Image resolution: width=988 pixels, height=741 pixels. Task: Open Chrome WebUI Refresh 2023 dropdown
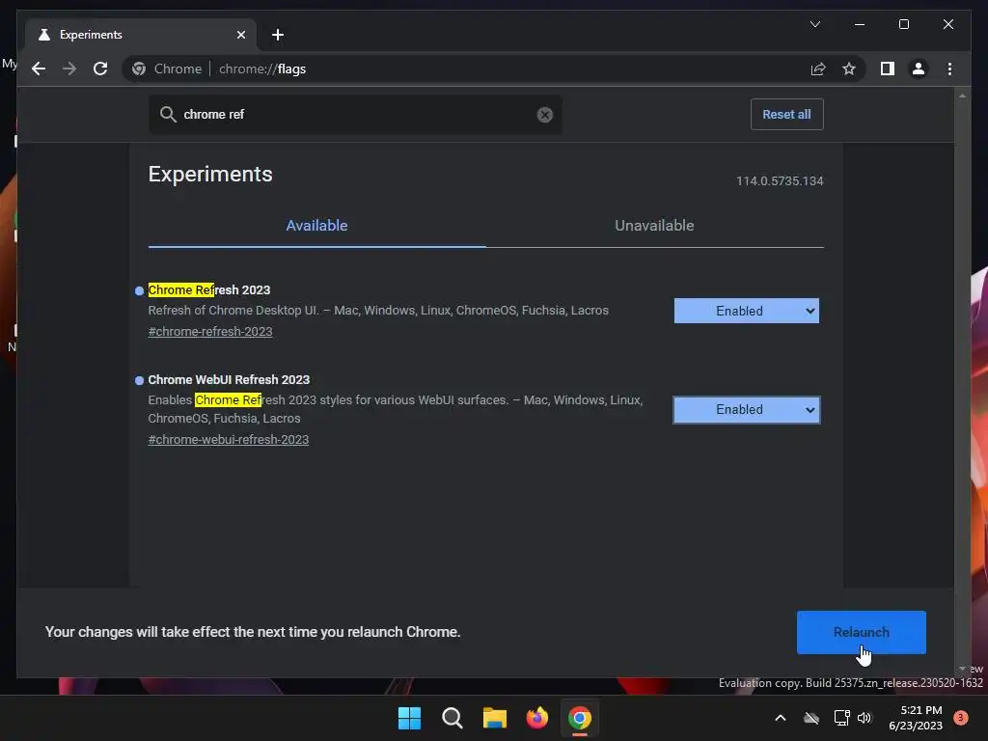746,409
